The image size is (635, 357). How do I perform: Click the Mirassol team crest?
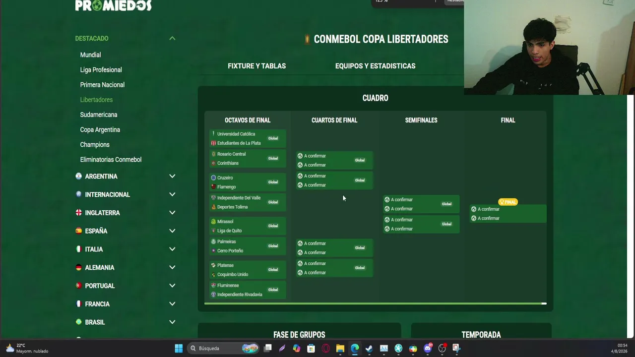(213, 222)
